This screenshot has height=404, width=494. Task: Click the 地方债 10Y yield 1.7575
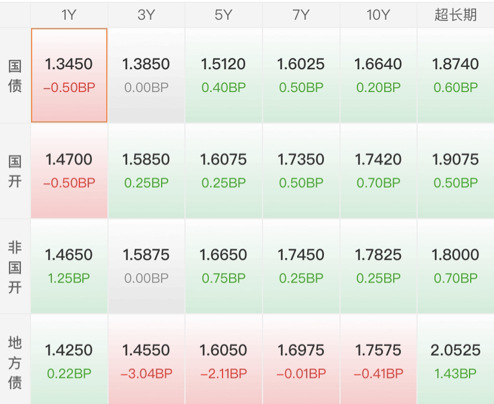378,350
